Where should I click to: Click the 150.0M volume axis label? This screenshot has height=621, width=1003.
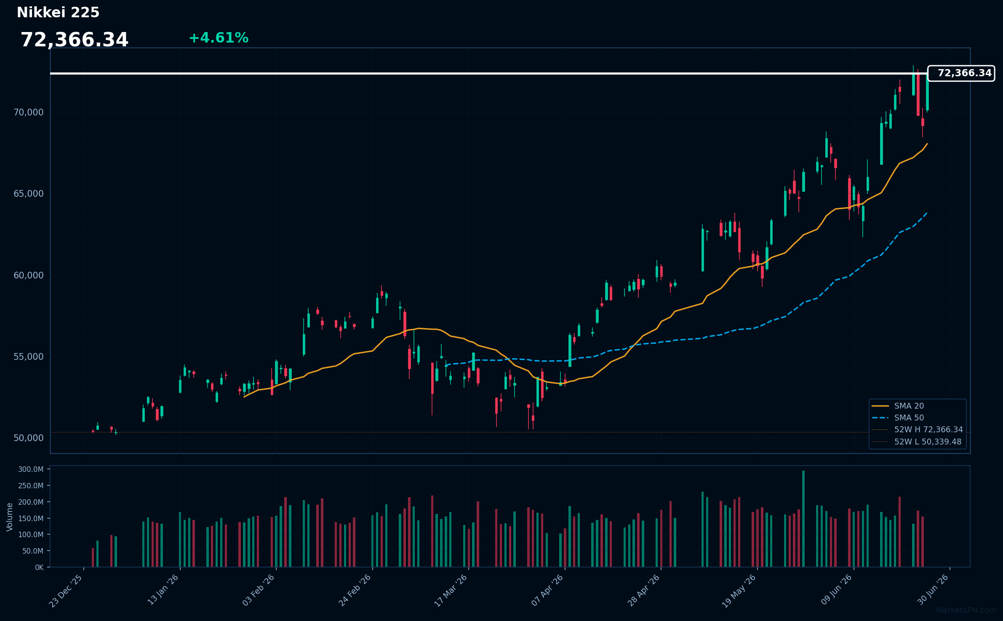[x=31, y=519]
